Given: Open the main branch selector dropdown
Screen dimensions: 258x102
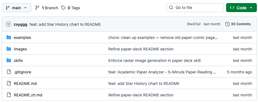Looking at the screenshot, I should 16,8.
